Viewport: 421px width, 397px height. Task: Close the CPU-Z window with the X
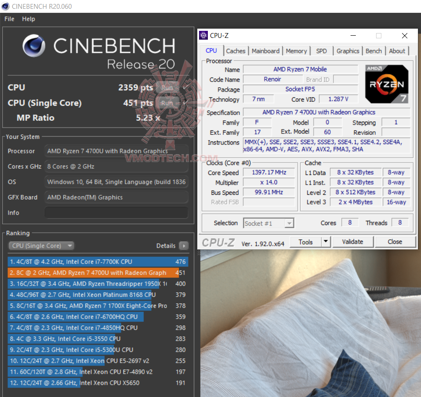(x=405, y=35)
